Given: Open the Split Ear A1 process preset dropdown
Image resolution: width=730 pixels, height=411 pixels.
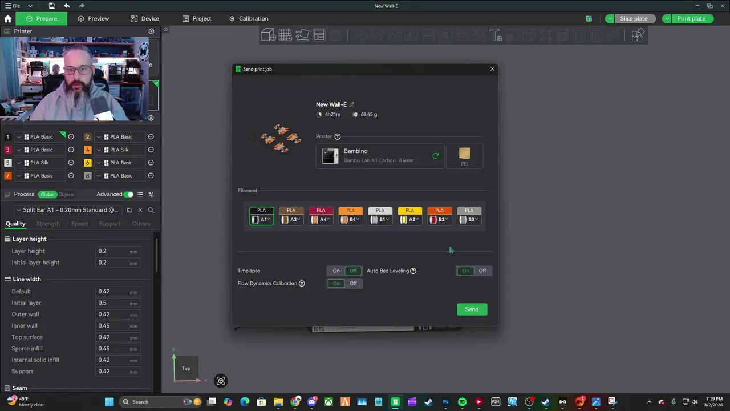Looking at the screenshot, I should (x=67, y=210).
